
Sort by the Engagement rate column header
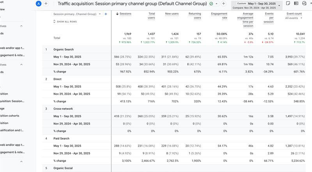(219, 16)
